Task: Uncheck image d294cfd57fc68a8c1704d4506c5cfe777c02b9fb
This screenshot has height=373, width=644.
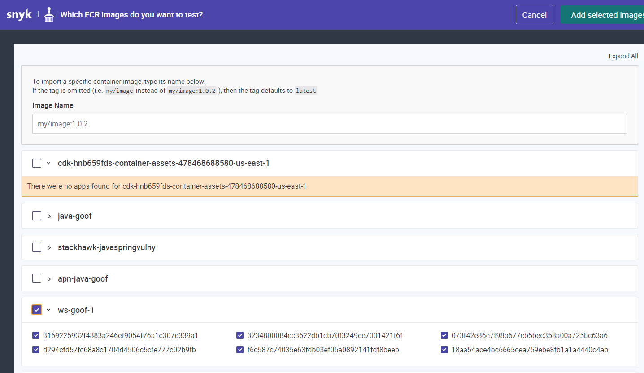Action: click(x=36, y=350)
